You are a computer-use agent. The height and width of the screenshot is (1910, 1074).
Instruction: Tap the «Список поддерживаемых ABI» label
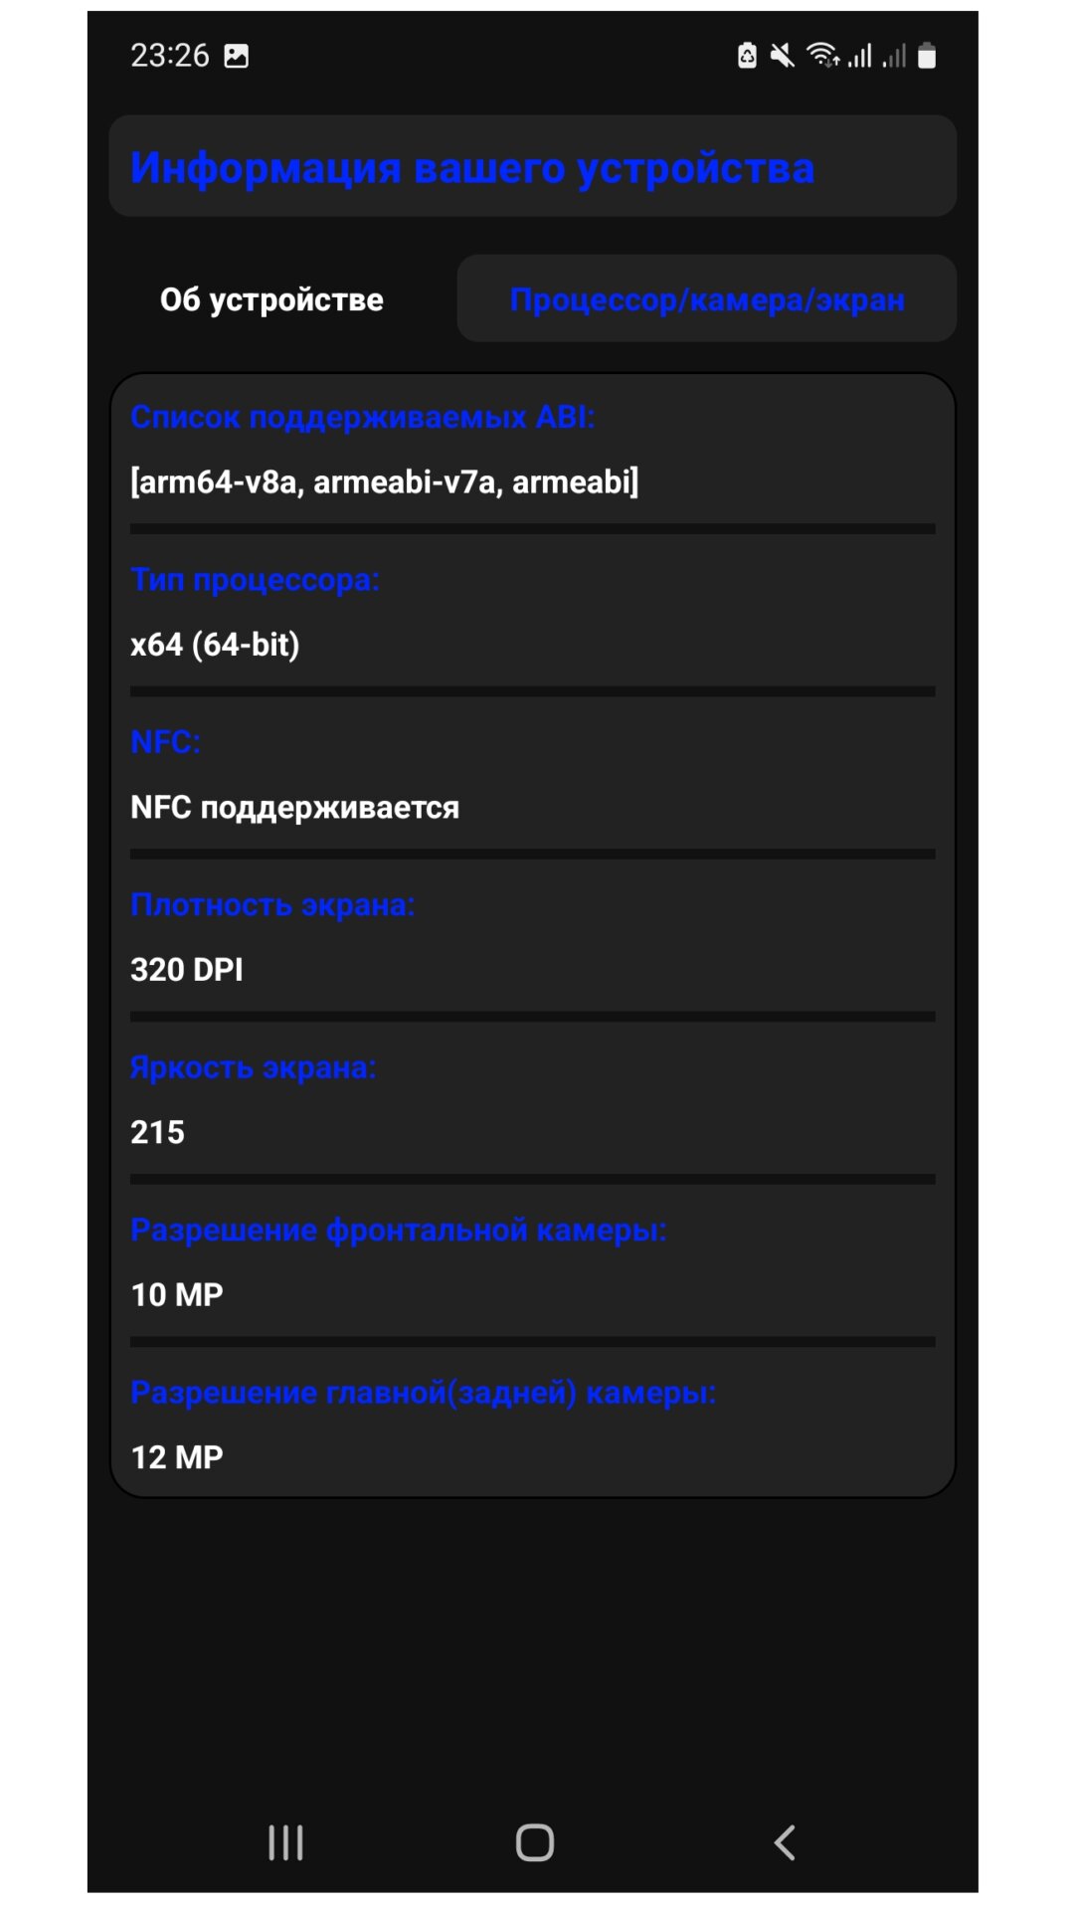pos(363,417)
